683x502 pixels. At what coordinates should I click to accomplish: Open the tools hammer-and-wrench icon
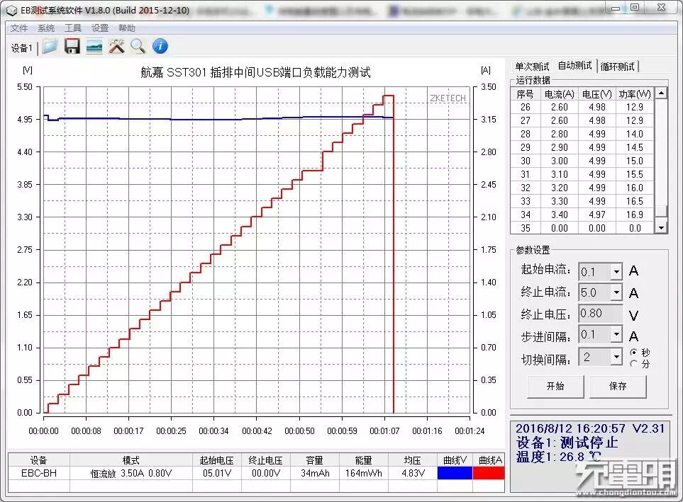pyautogui.click(x=116, y=46)
